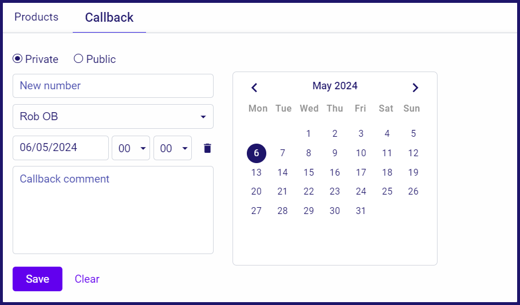The height and width of the screenshot is (305, 520).
Task: Select the Public radio option
Action: pyautogui.click(x=78, y=59)
